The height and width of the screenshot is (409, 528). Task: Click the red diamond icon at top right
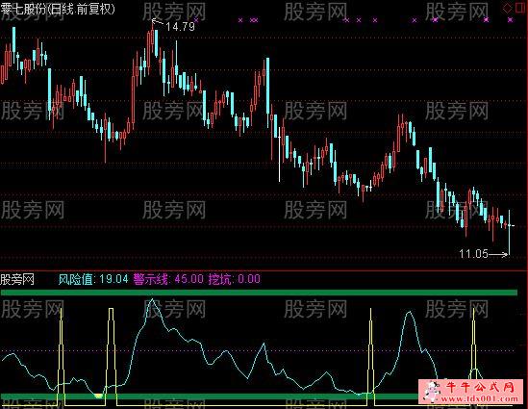(x=507, y=8)
